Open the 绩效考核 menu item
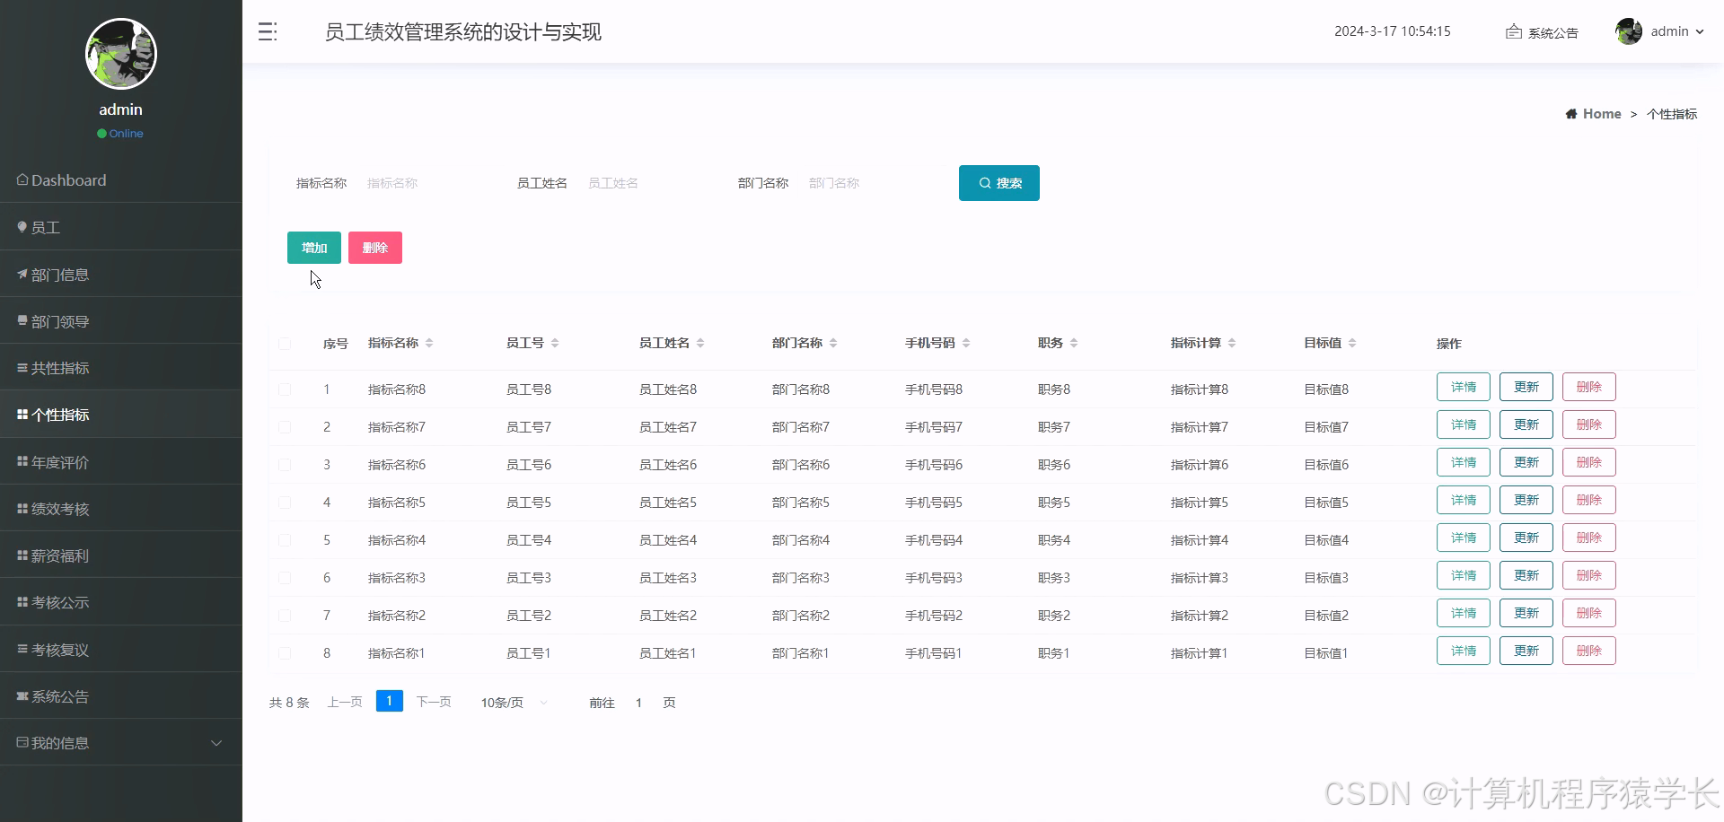 (121, 508)
